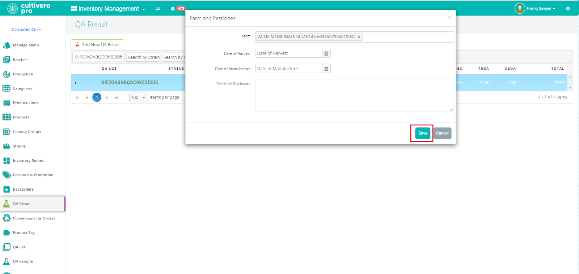This screenshot has width=579, height=274.
Task: Open Conversions for Orders recycle icon
Action: pyautogui.click(x=7, y=218)
